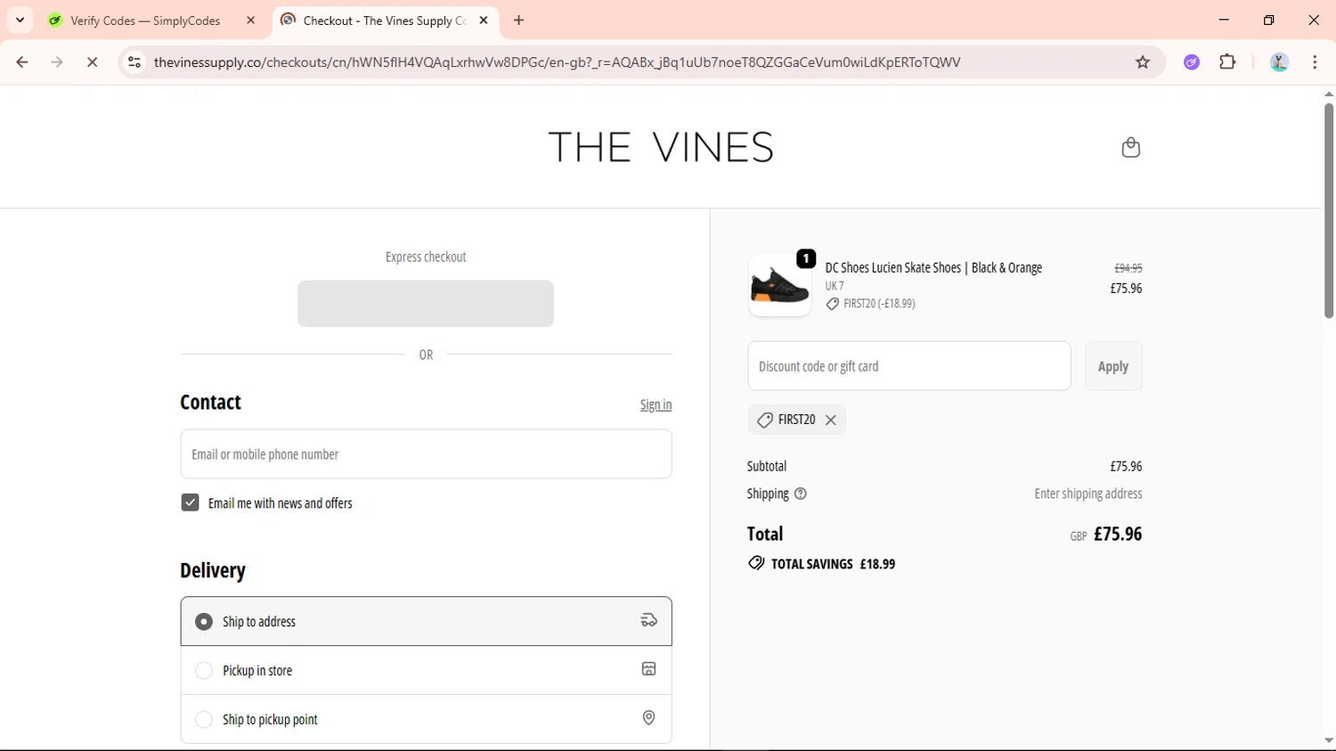Click the location pin icon on pickup point

point(648,718)
